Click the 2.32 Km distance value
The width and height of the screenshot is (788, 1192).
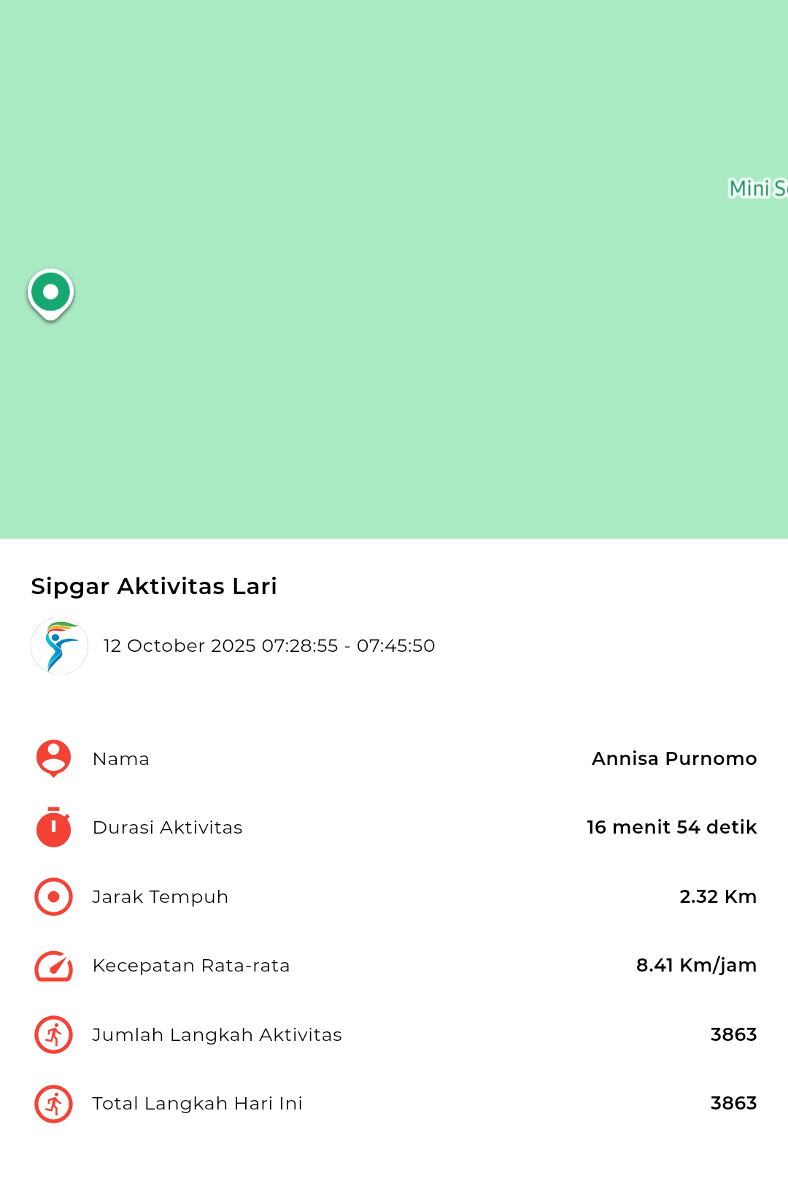click(717, 896)
